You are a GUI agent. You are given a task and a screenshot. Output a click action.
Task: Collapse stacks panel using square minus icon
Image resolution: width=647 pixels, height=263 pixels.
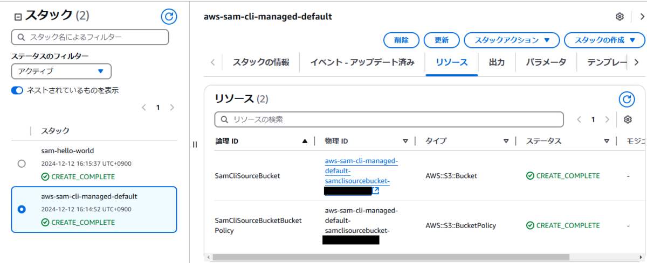coord(18,17)
